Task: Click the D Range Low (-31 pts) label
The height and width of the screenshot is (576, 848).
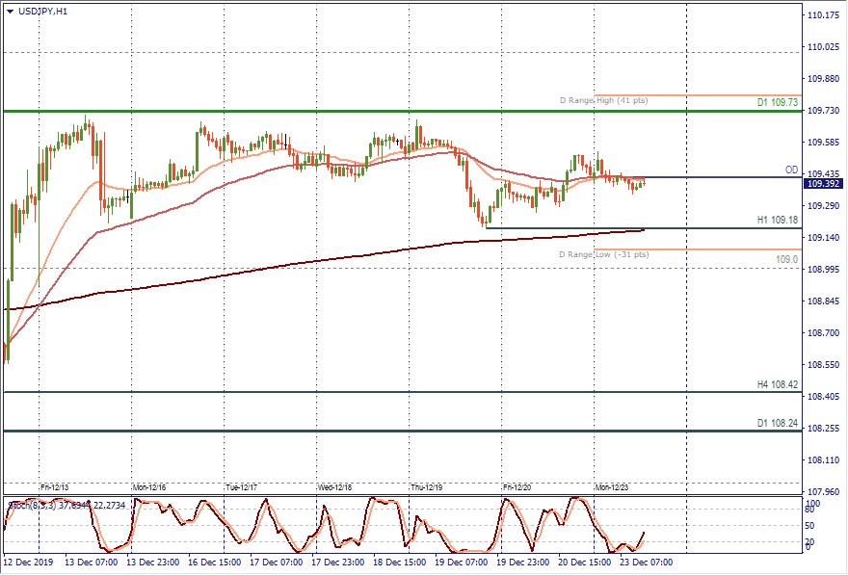Action: [604, 254]
